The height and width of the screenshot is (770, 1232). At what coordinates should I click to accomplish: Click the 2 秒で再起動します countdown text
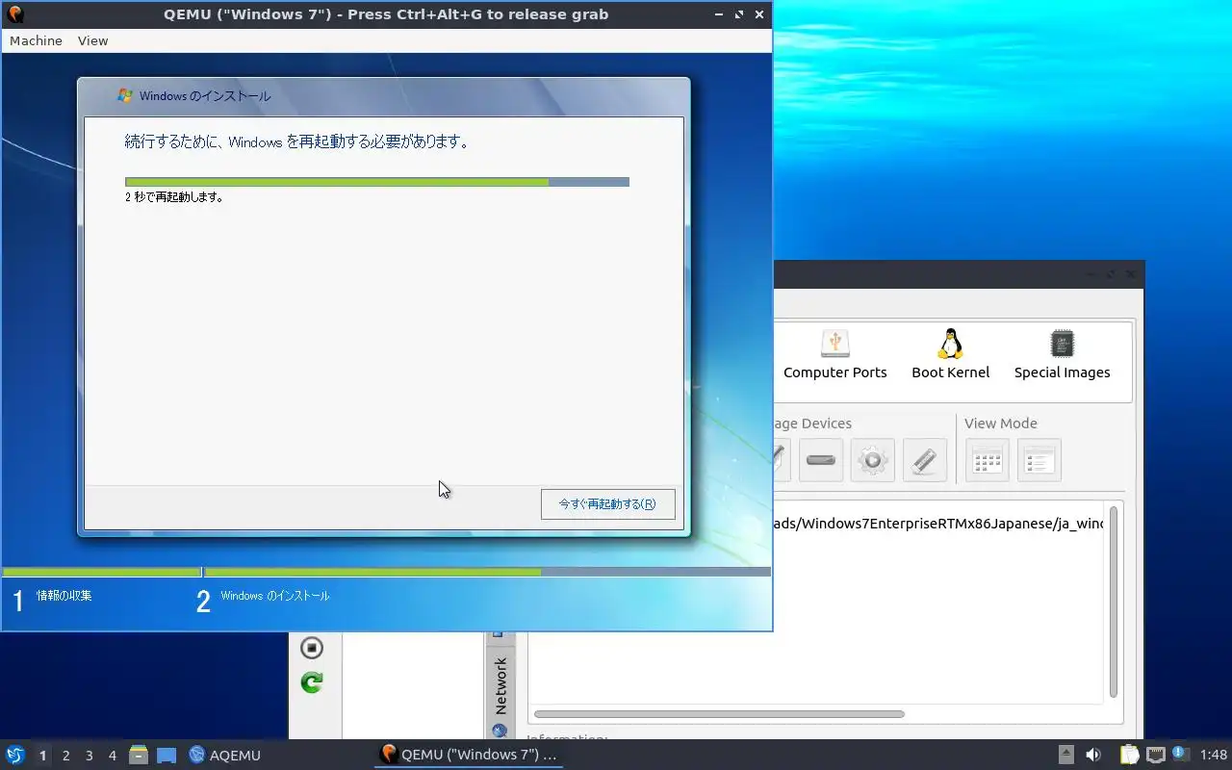pos(174,197)
